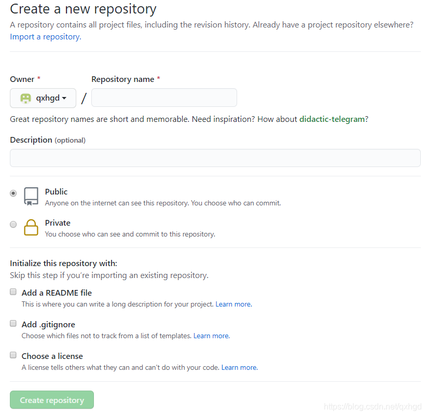Click the Public option label

click(56, 192)
